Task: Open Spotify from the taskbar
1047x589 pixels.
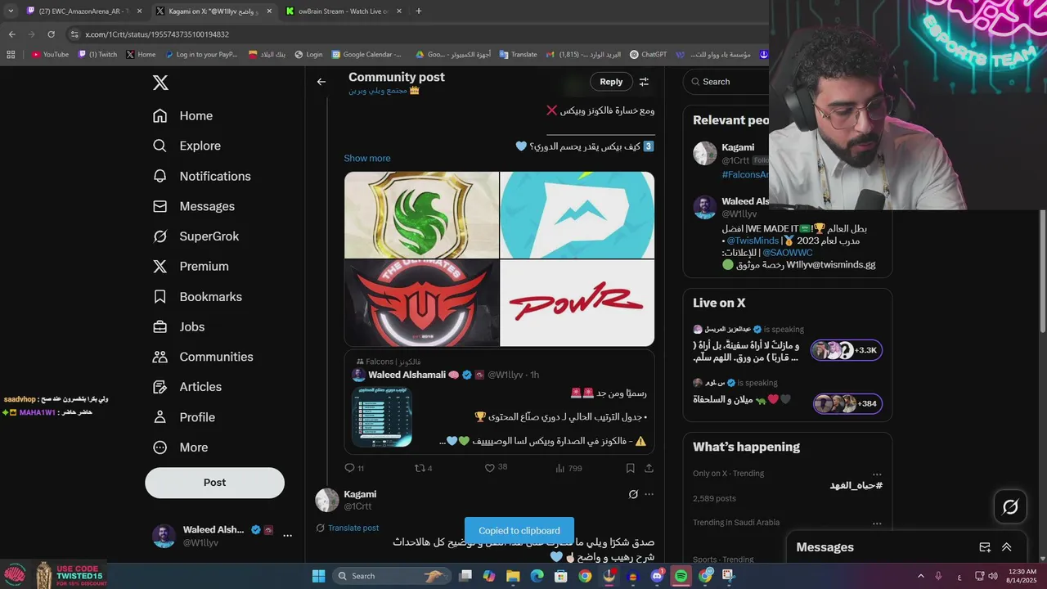Action: point(681,576)
